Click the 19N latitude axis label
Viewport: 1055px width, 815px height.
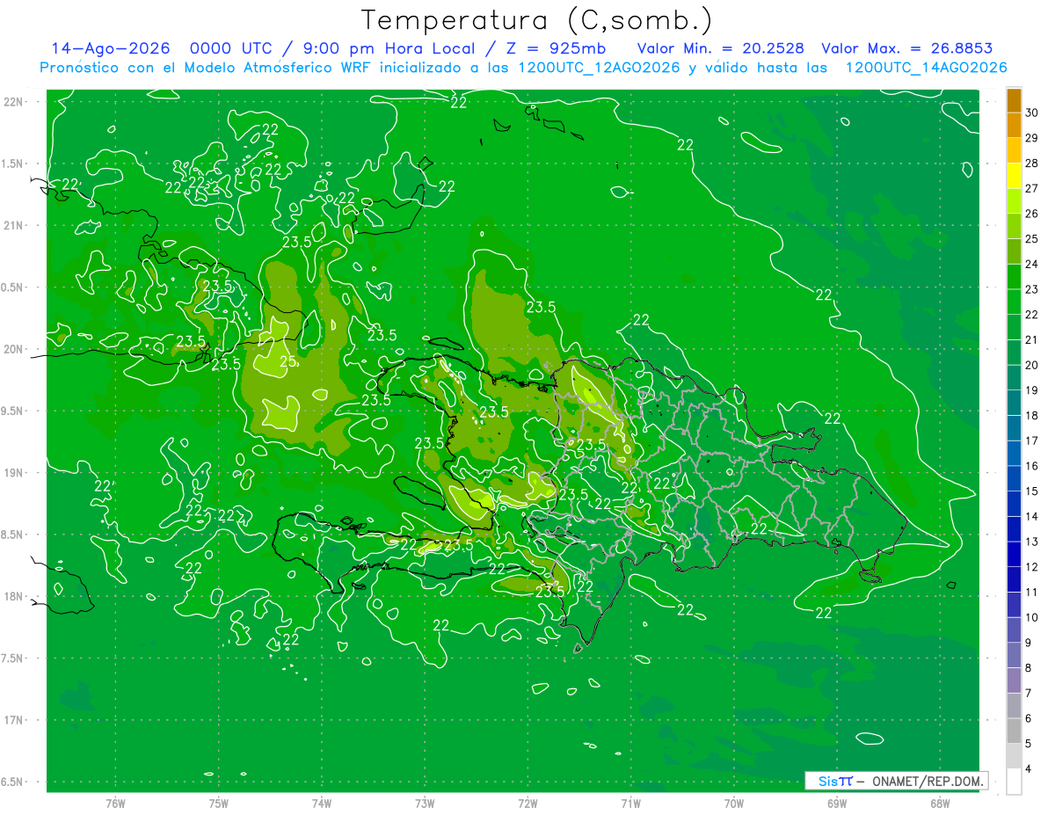click(14, 473)
